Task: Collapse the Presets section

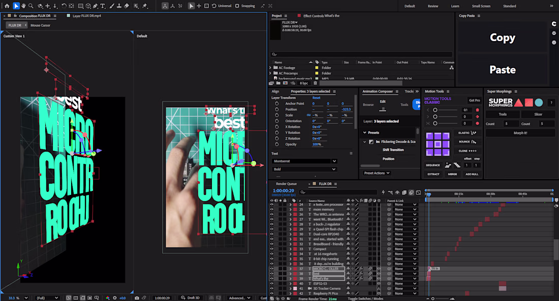Action: click(365, 132)
